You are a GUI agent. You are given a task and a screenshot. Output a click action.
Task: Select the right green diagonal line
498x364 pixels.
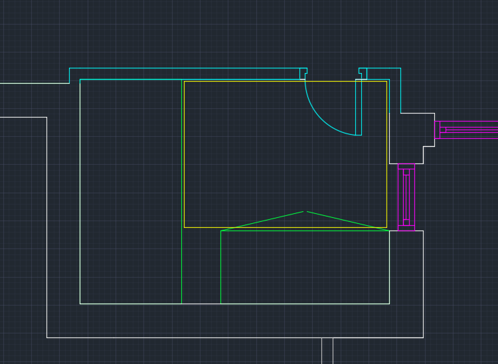(x=347, y=221)
